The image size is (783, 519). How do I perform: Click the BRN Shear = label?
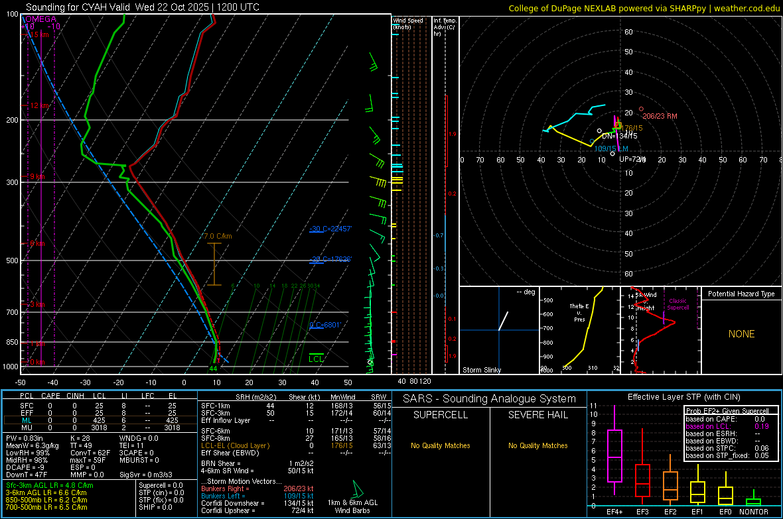point(221,463)
